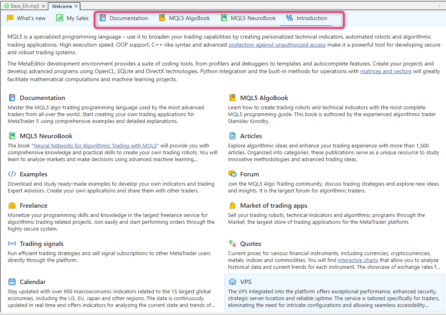Select the Introduction tab

point(307,18)
